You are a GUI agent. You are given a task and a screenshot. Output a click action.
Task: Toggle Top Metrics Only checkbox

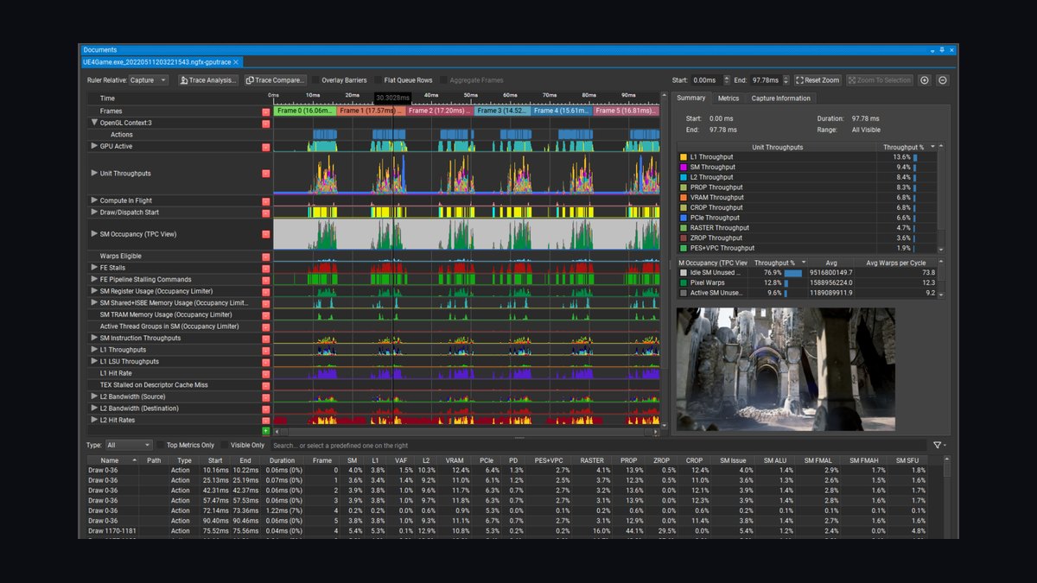click(x=159, y=445)
